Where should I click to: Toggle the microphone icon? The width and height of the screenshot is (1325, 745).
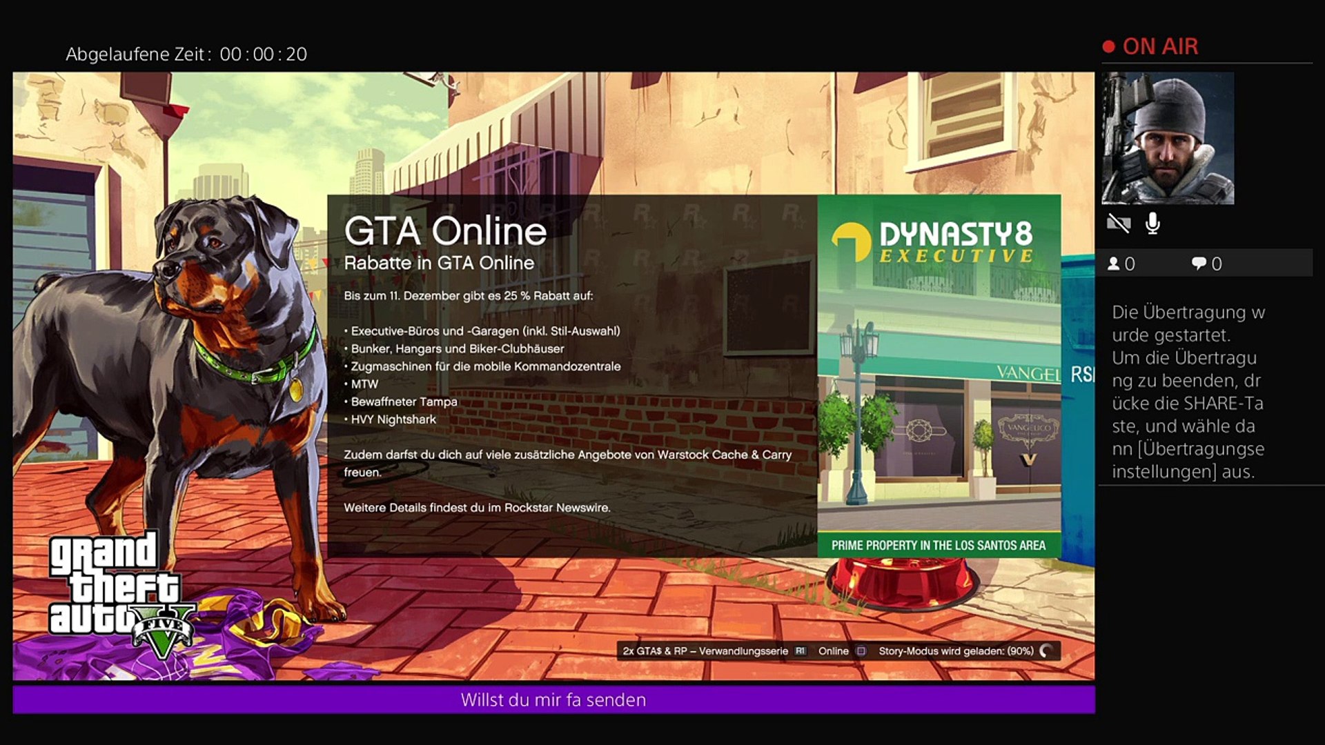(1152, 223)
